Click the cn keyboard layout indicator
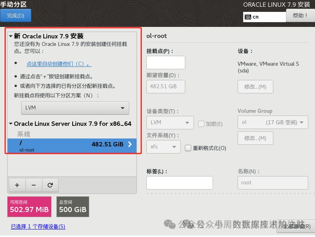The width and height of the screenshot is (315, 237). (x=264, y=17)
